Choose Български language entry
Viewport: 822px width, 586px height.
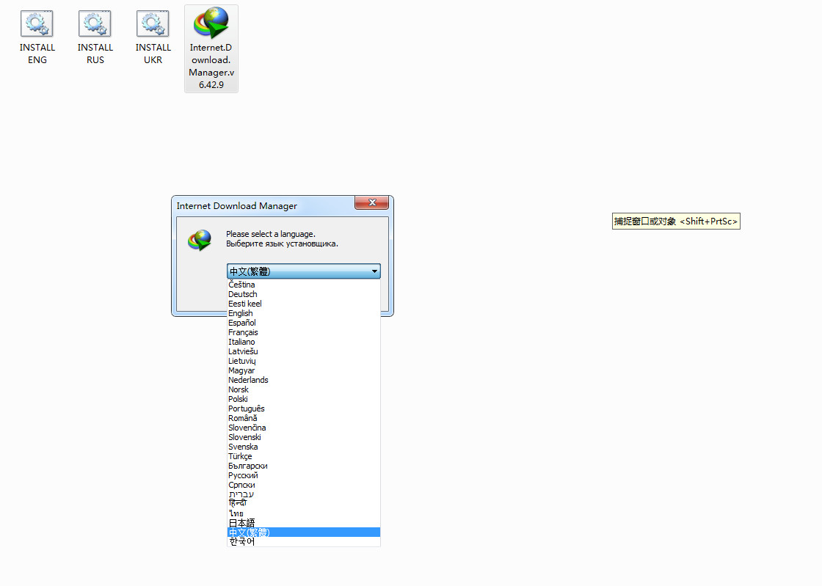304,466
